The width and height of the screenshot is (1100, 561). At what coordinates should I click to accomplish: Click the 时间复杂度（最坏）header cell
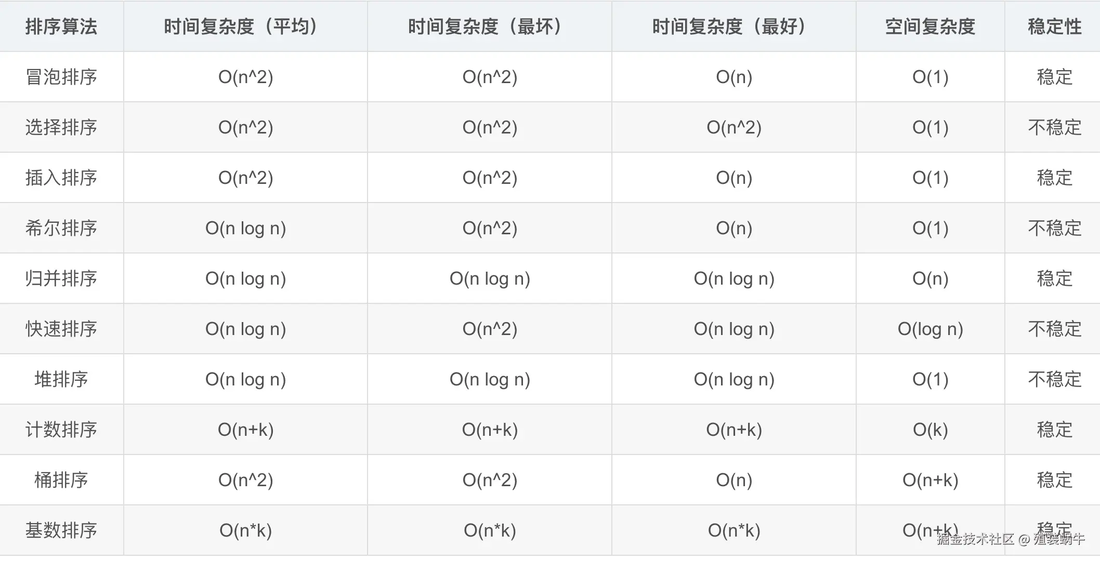point(490,26)
